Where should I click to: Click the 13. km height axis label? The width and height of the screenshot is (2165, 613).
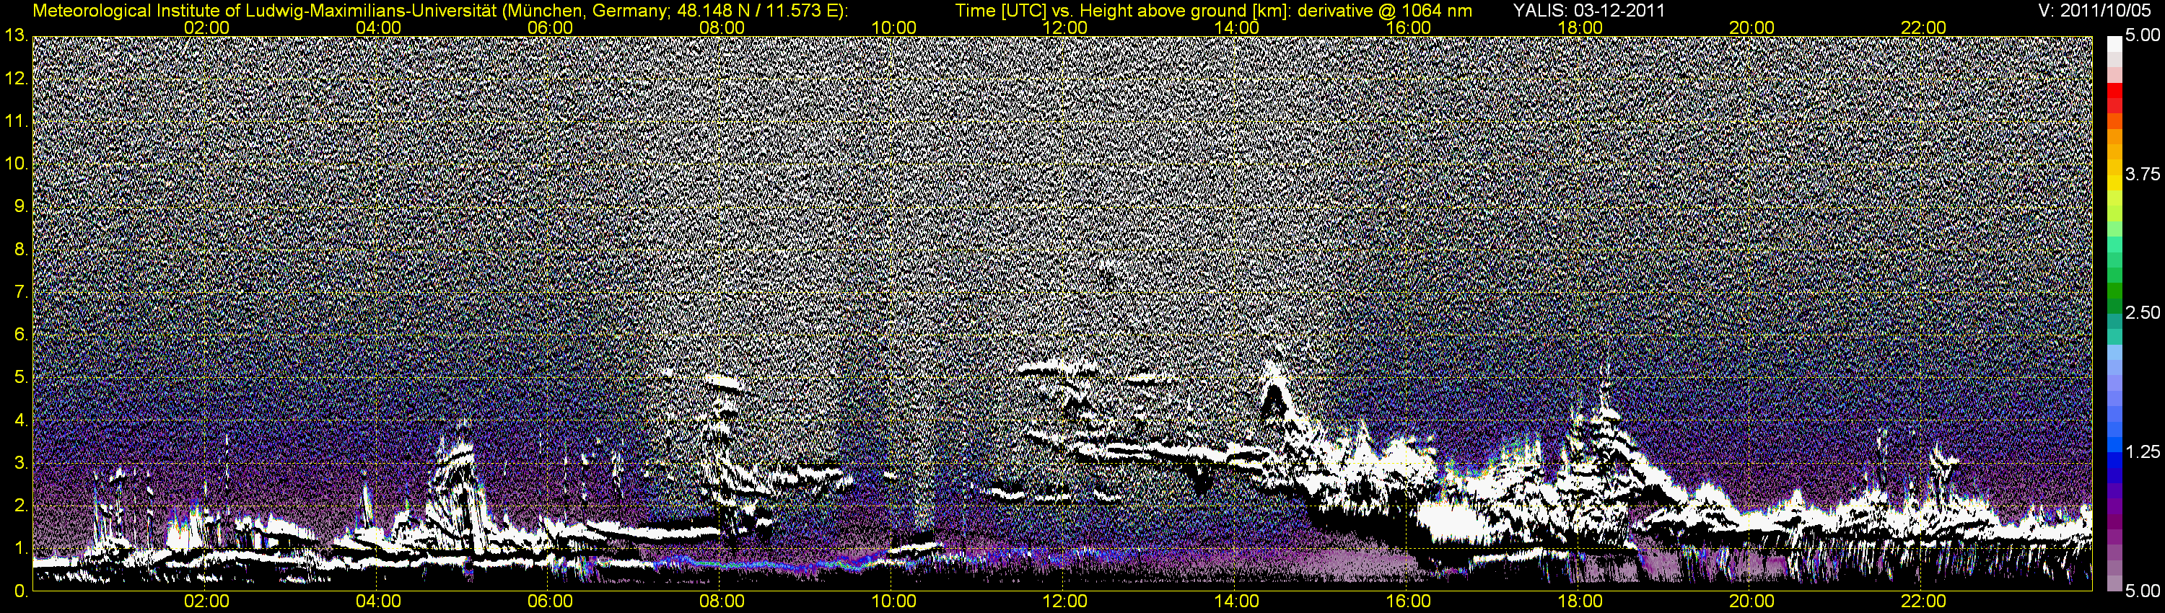point(16,36)
